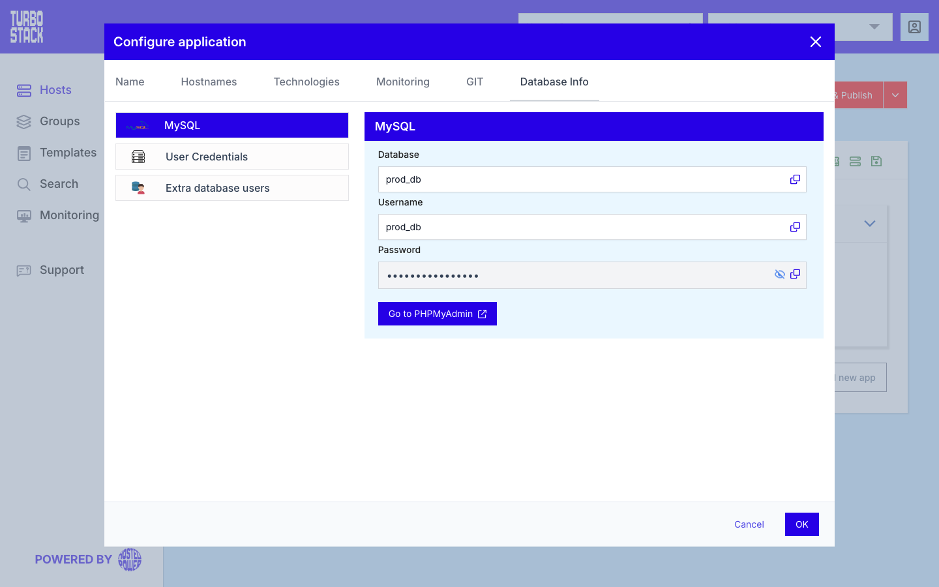Open Support from the sidebar
The height and width of the screenshot is (587, 939).
pos(62,270)
